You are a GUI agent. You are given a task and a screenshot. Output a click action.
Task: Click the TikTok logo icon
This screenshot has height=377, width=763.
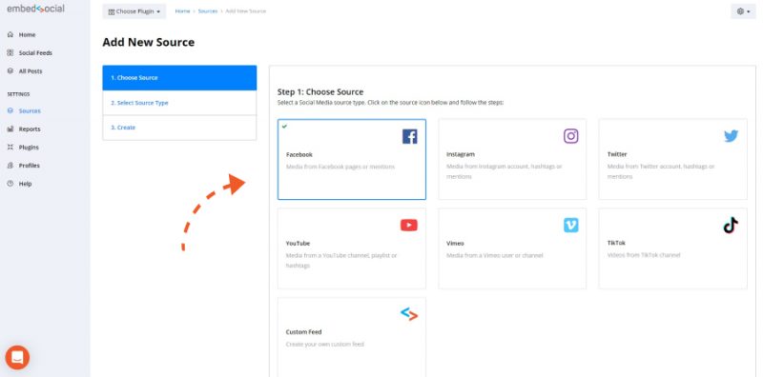(731, 225)
